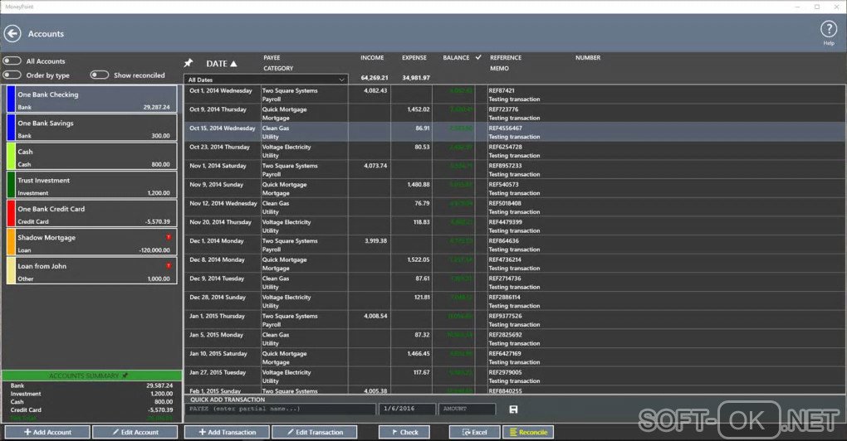Click the orange color bar of Shadow Mortgage
Image resolution: width=847 pixels, height=441 pixels.
[11, 242]
